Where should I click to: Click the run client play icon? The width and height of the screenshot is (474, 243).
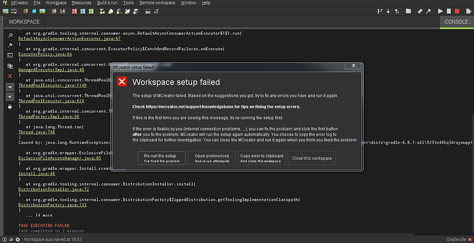440,11
